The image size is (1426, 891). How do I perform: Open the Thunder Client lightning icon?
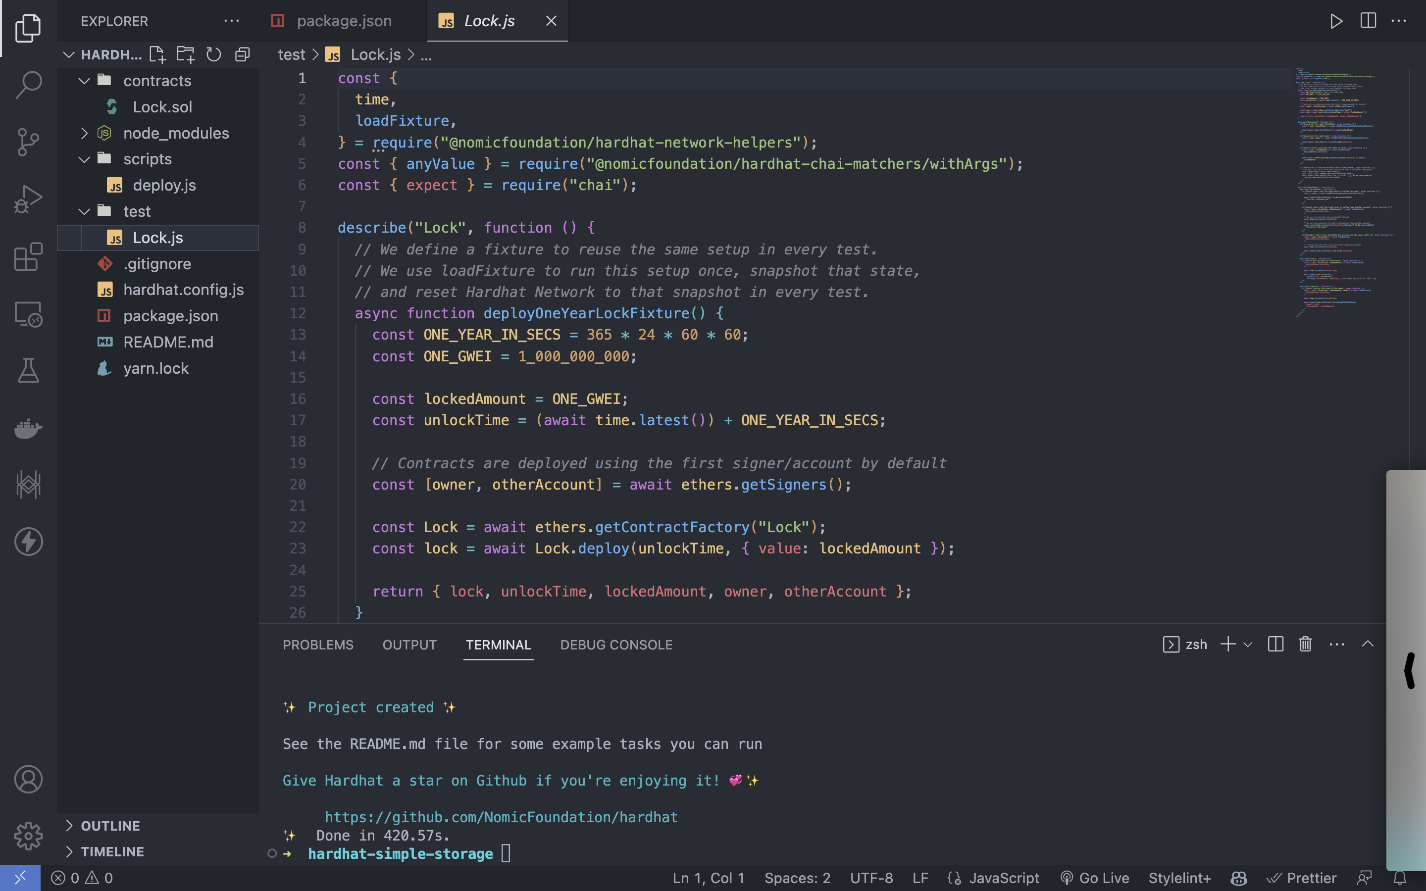pyautogui.click(x=28, y=542)
